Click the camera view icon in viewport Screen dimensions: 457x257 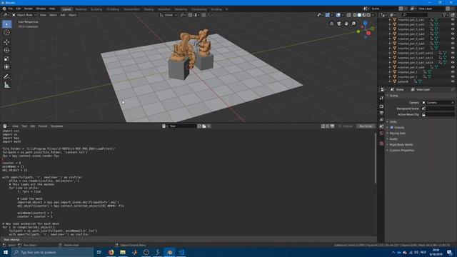point(339,24)
